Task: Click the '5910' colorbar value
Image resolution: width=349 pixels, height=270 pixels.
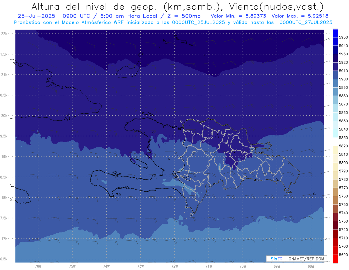Action: [x=343, y=71]
